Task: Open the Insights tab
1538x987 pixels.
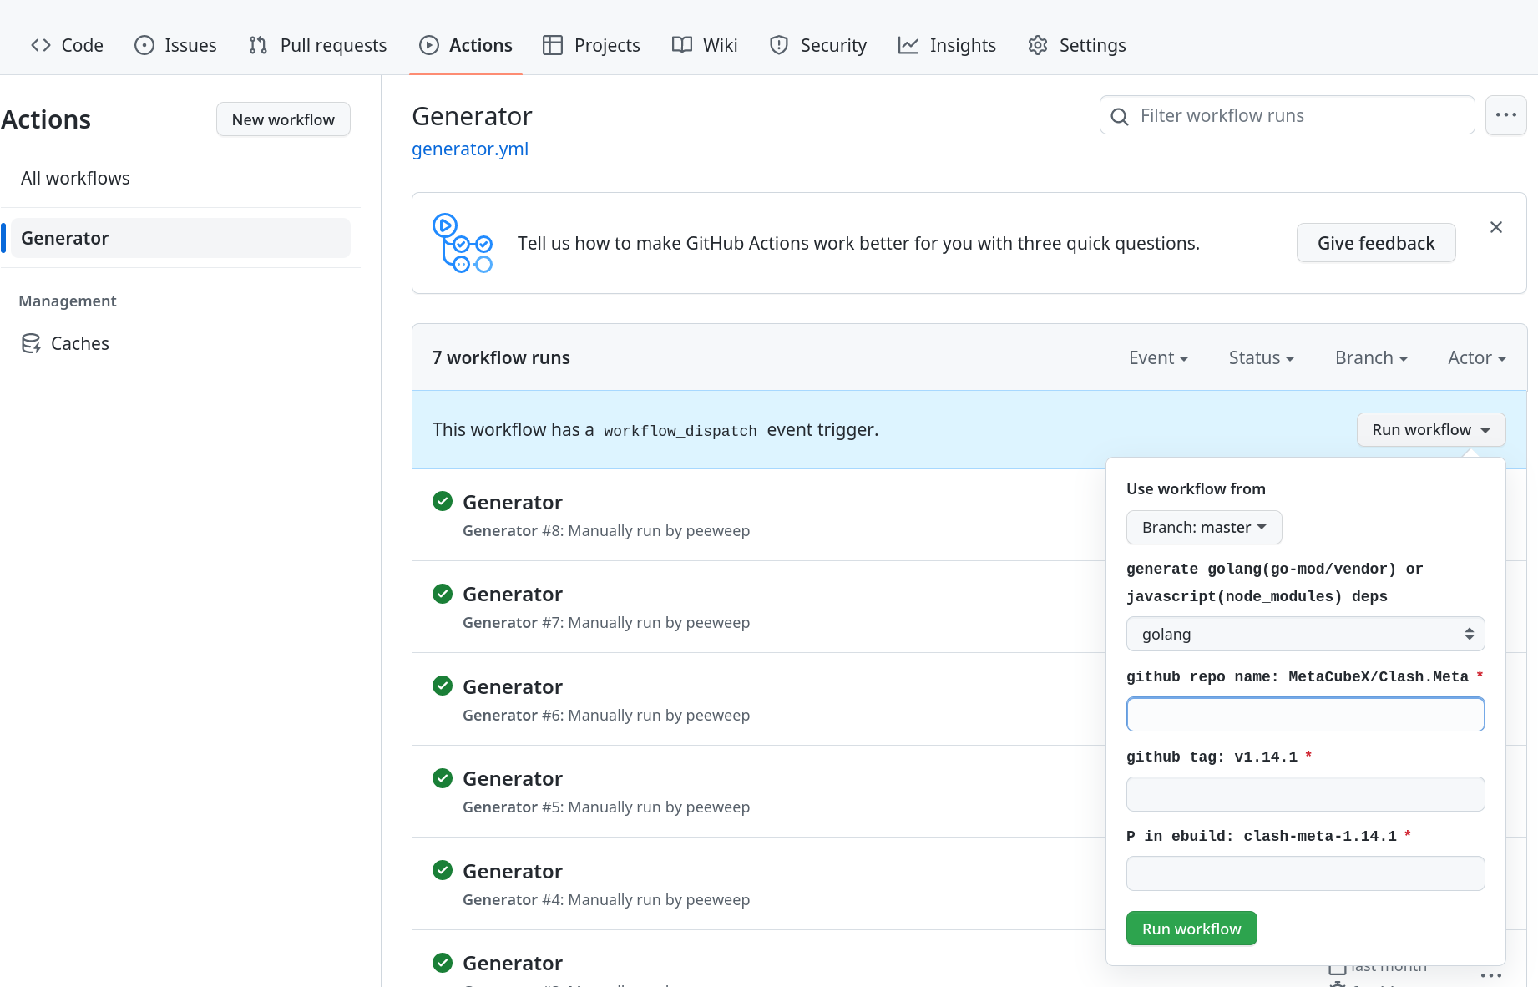Action: (947, 45)
